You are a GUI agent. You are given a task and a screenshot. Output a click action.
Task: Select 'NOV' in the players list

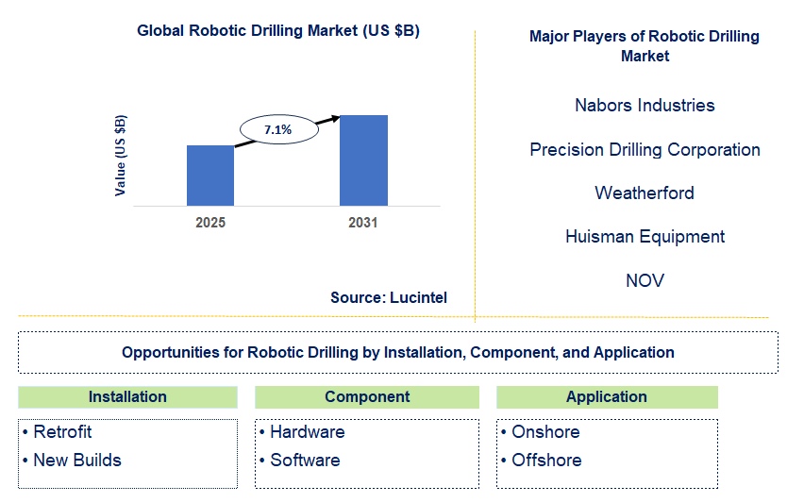pos(645,280)
